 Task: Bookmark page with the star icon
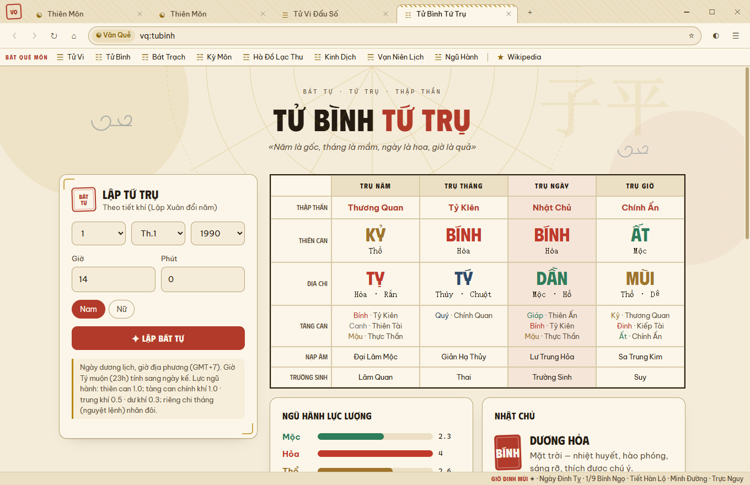point(692,36)
